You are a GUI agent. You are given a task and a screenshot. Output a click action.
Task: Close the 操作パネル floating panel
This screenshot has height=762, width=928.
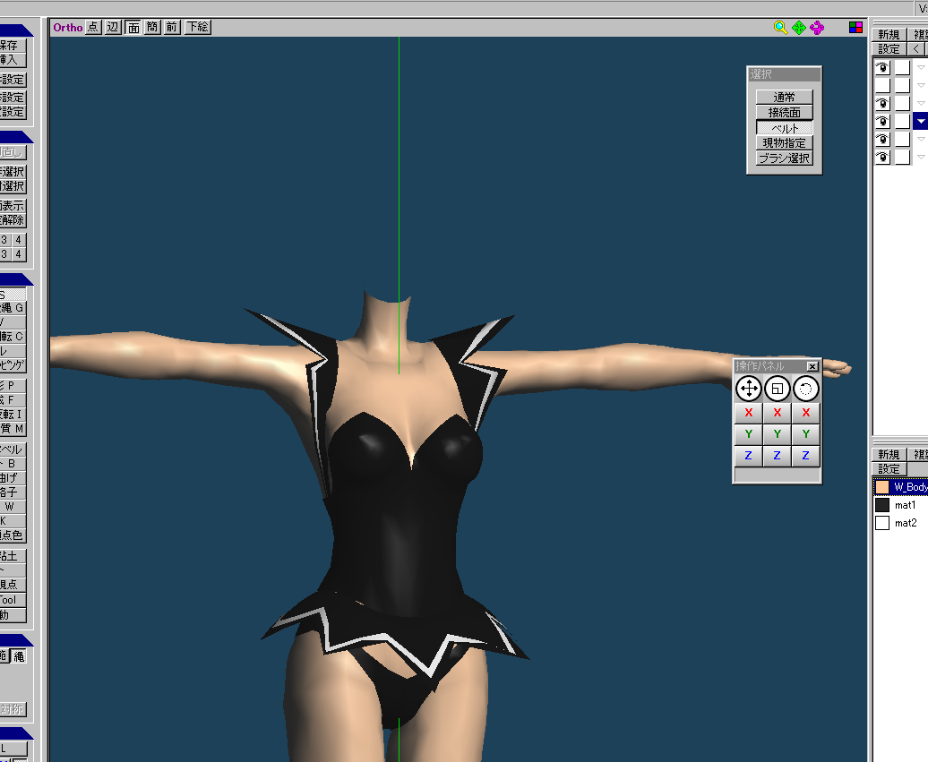pos(812,366)
